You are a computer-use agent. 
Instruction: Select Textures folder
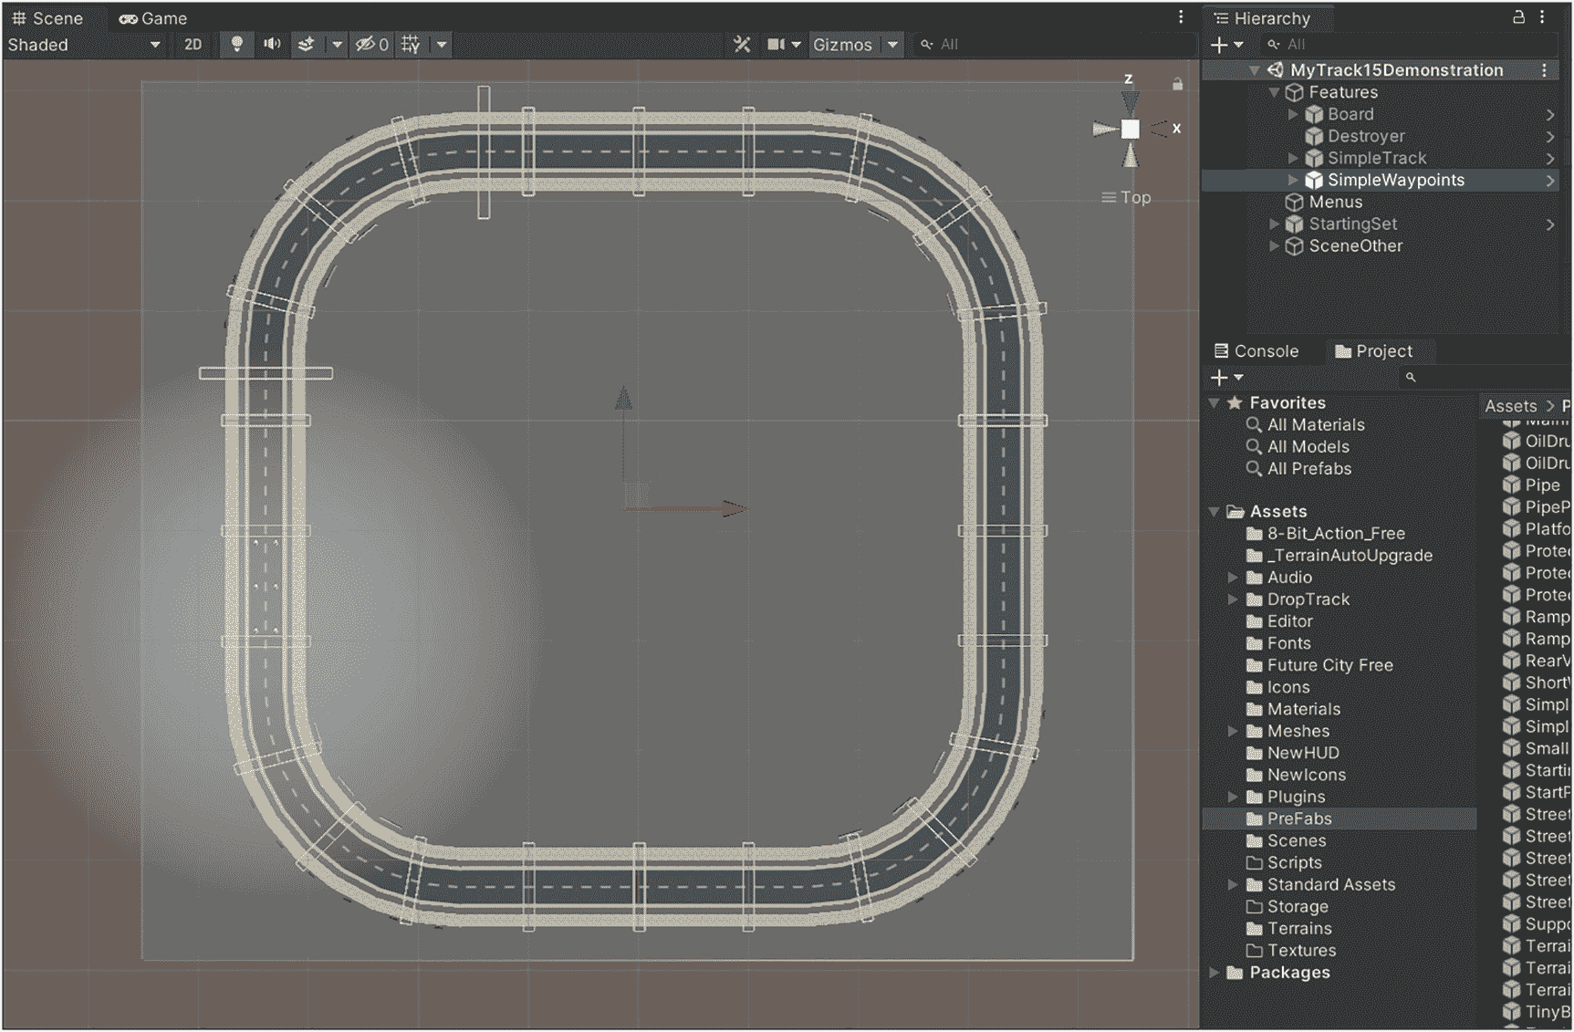pos(1301,950)
